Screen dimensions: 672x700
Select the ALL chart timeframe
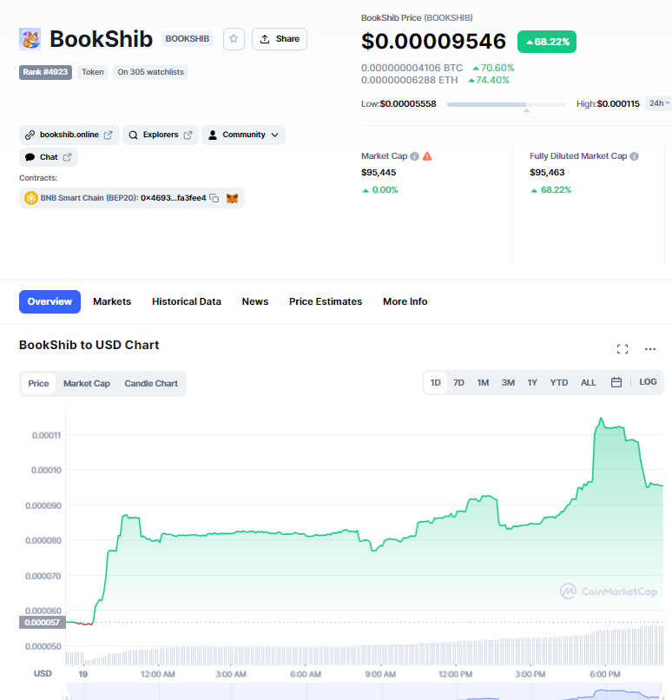point(588,383)
